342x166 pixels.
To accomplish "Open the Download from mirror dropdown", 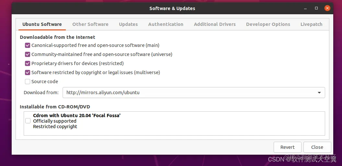I will 194,93.
